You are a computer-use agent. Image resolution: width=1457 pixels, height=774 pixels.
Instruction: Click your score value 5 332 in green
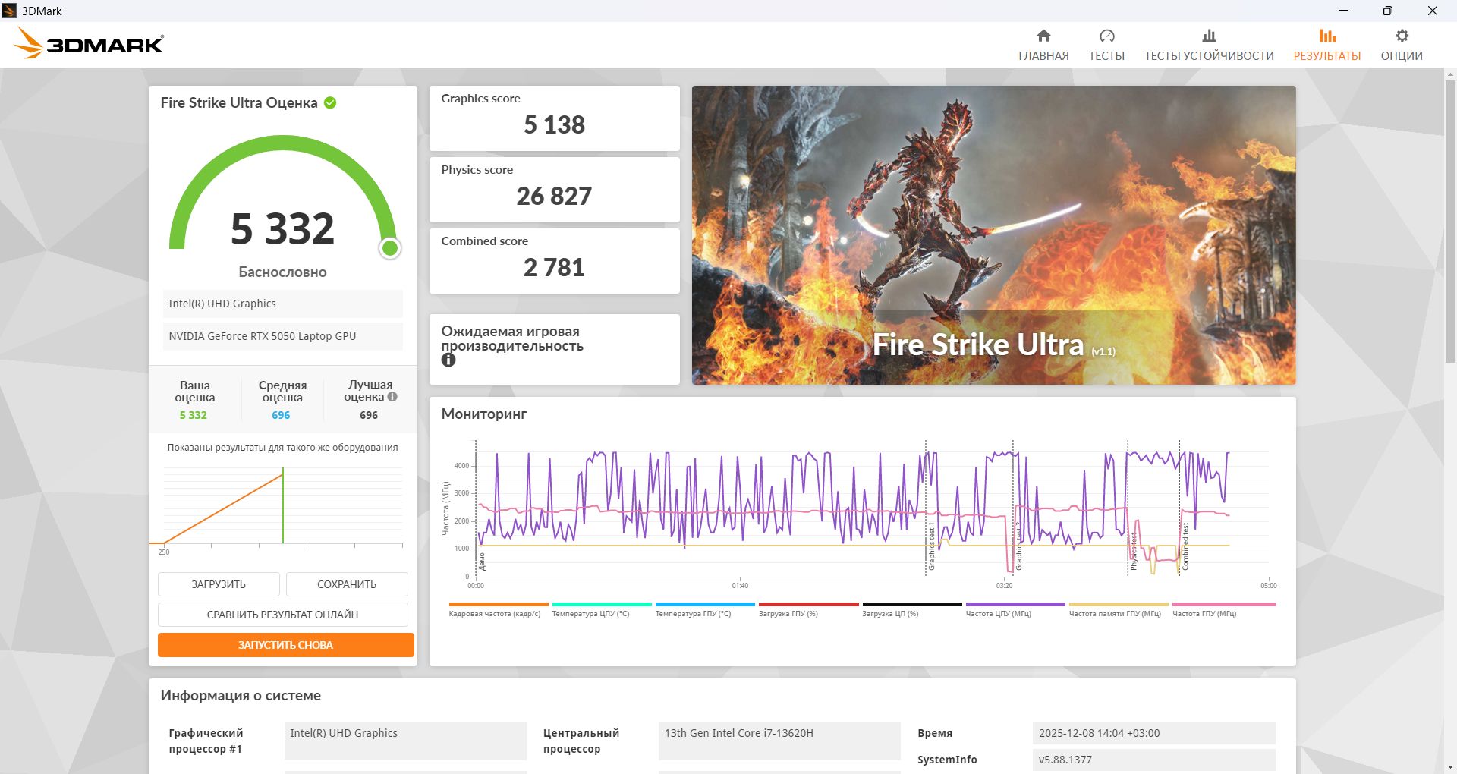[x=194, y=415]
